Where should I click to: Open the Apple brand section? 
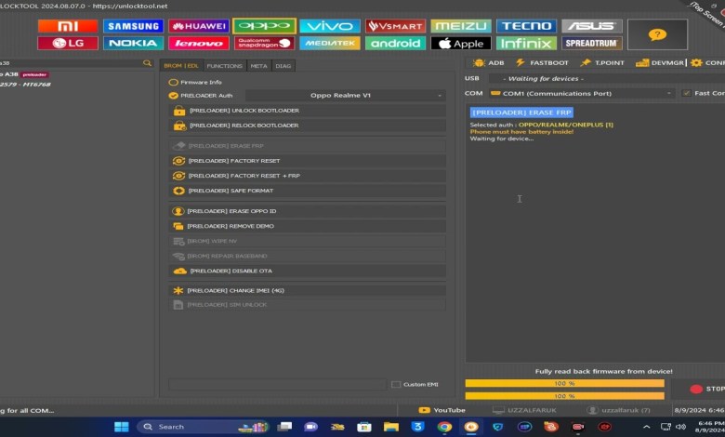point(461,43)
